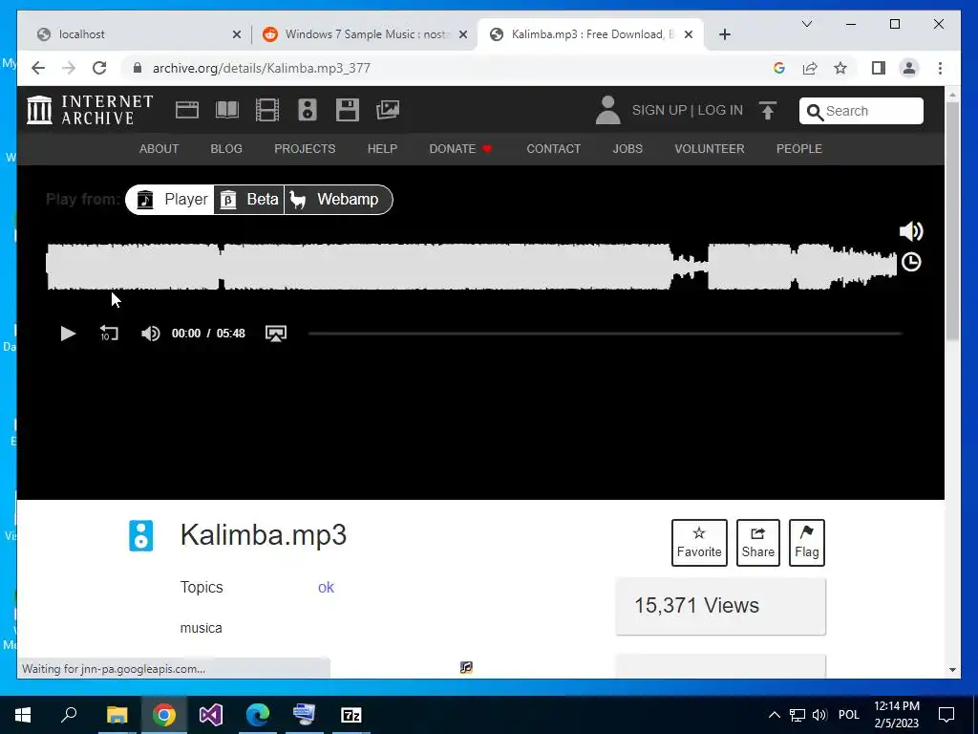Rewind 10 seconds in the player
Viewport: 978px width, 734px height.
(x=109, y=334)
